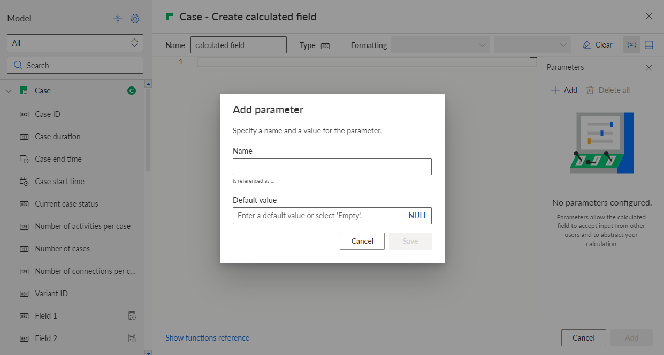Select the Current case status field
This screenshot has width=664, height=355.
(66, 204)
